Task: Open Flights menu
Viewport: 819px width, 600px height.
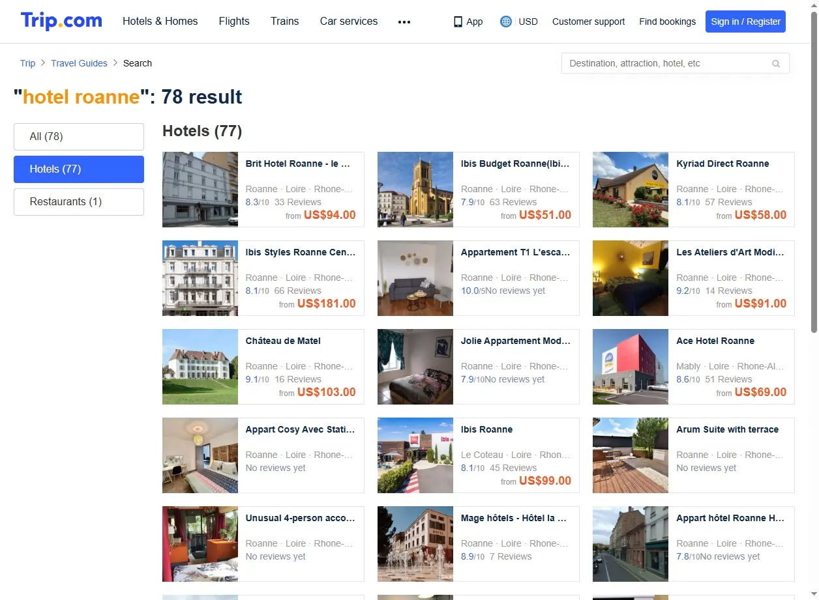Action: tap(234, 21)
